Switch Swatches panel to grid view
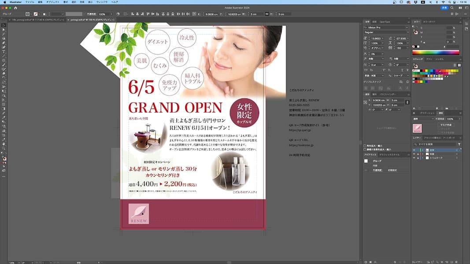The width and height of the screenshot is (470, 264). point(459,65)
